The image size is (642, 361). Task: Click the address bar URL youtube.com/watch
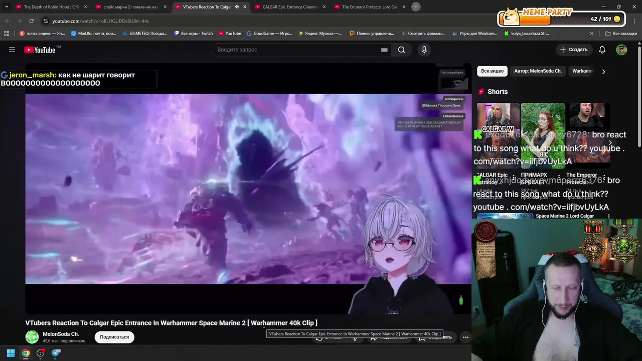click(x=101, y=21)
